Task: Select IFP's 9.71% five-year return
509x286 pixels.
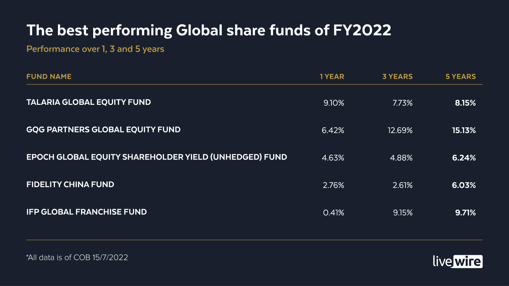Action: [x=465, y=213]
